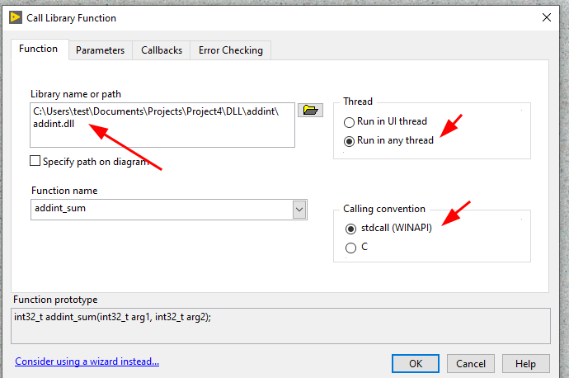The height and width of the screenshot is (378, 569).
Task: Click in the Library name or path field
Action: pos(162,125)
